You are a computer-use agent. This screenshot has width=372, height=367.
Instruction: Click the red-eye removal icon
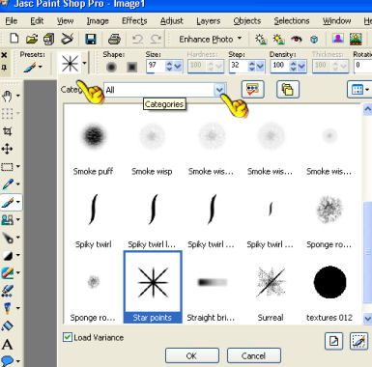[x=297, y=40]
